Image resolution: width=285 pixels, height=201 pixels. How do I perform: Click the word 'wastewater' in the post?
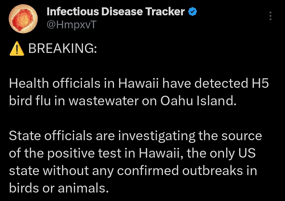point(104,101)
